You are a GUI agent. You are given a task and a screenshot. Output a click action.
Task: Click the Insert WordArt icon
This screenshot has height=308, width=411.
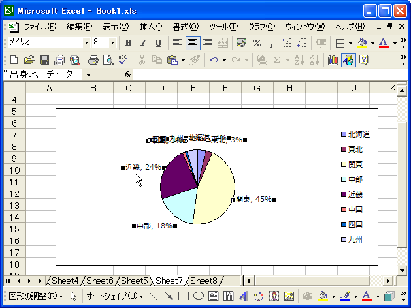[244, 296]
